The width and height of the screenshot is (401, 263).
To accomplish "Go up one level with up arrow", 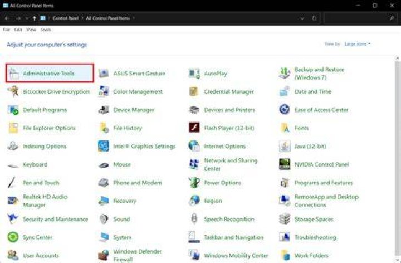I will pos(35,18).
